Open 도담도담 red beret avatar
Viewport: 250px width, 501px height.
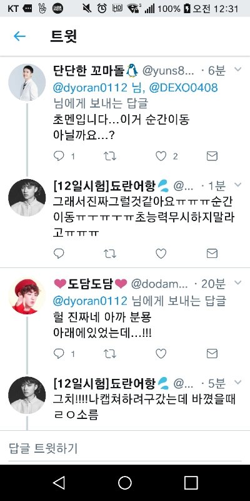point(27,296)
